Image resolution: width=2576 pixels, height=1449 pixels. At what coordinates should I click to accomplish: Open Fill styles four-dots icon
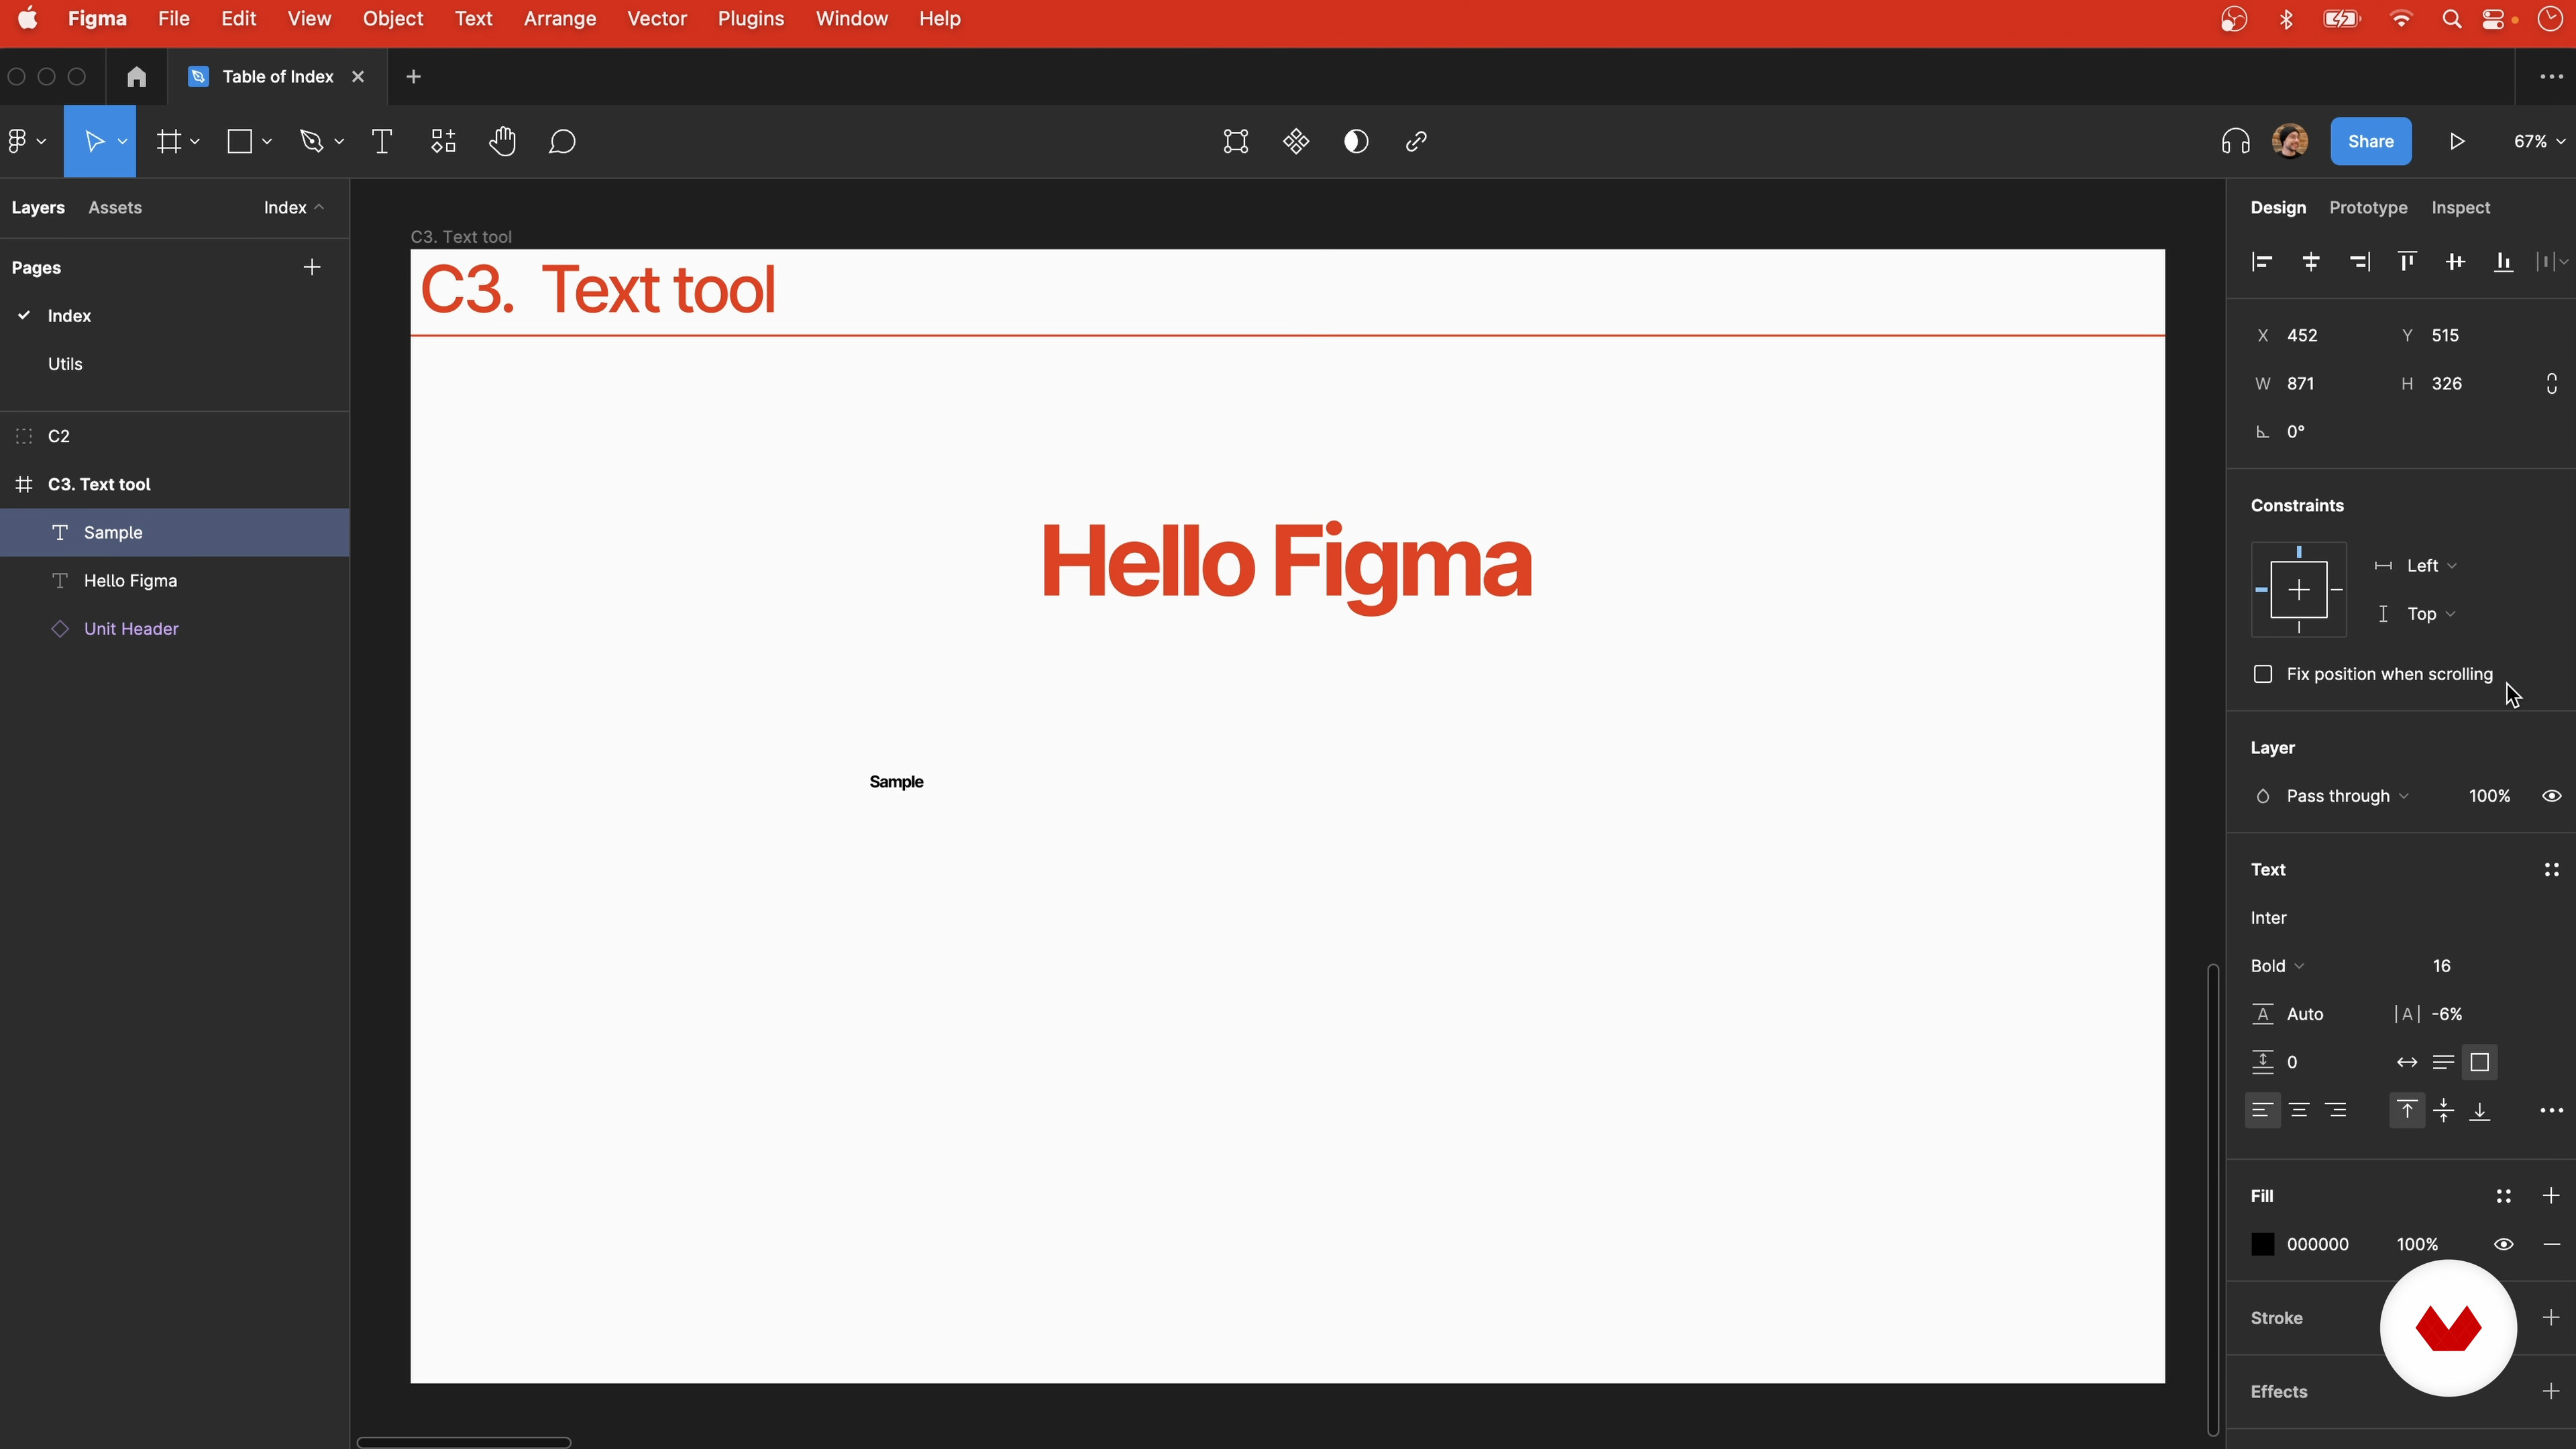2503,1196
